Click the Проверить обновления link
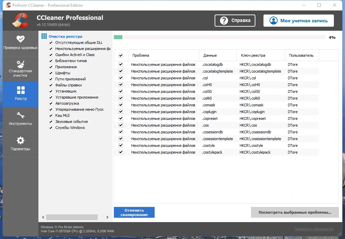345x239 pixels. point(314,229)
